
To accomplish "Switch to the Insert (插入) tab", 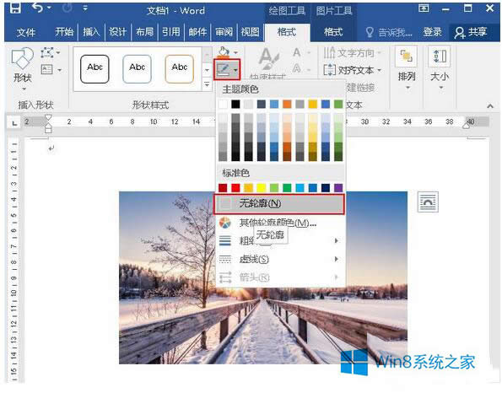I will click(92, 32).
